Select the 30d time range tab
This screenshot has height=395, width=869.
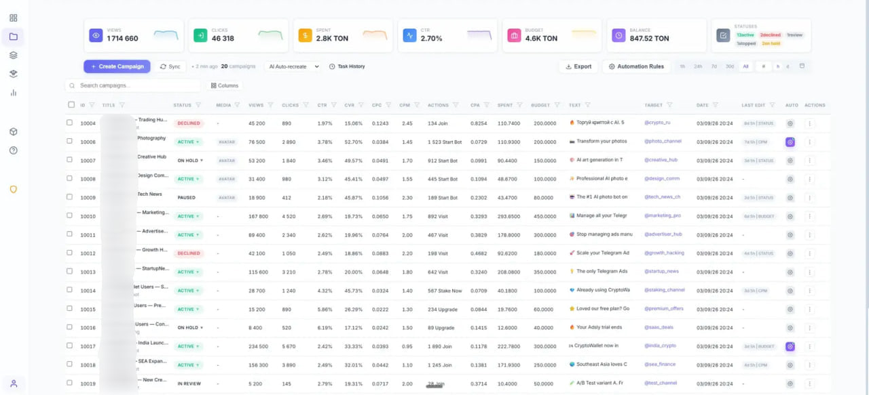730,66
